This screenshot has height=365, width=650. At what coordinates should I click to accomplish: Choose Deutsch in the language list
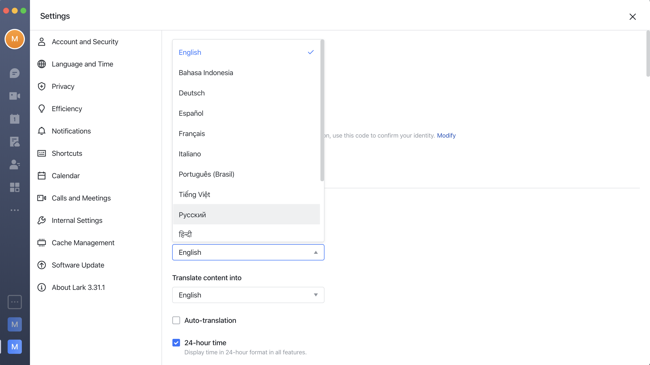click(246, 93)
